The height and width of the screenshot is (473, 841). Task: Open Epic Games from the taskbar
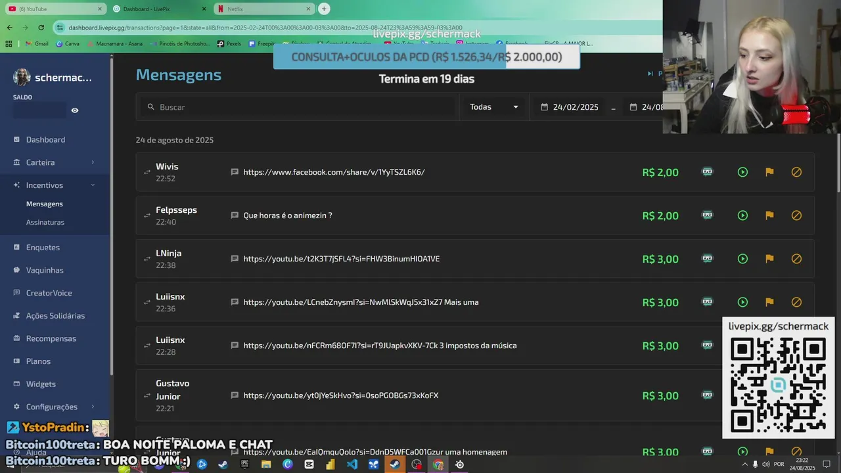244,464
